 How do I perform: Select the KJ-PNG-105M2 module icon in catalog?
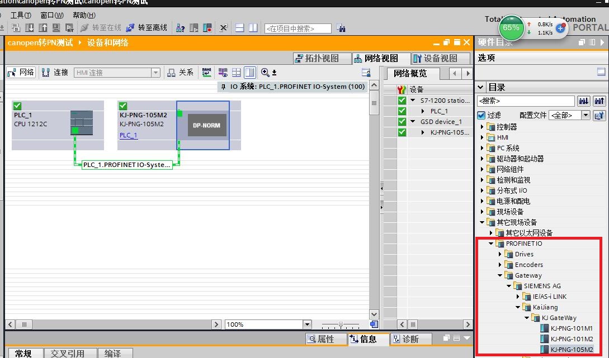point(545,350)
